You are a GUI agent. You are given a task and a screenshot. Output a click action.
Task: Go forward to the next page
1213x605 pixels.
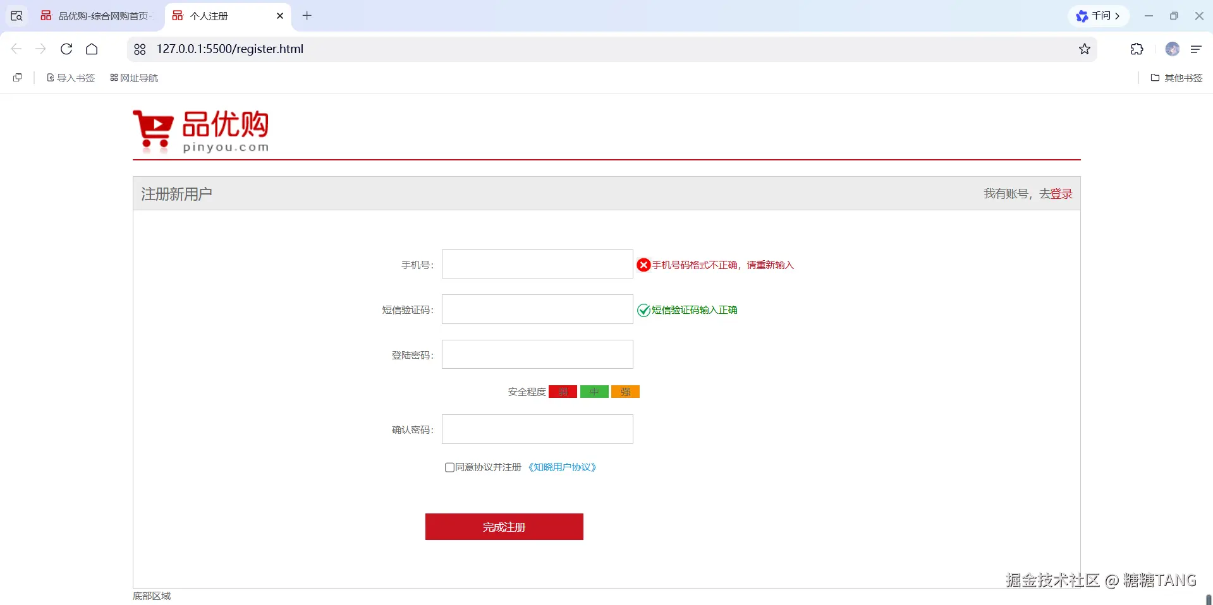(x=41, y=49)
